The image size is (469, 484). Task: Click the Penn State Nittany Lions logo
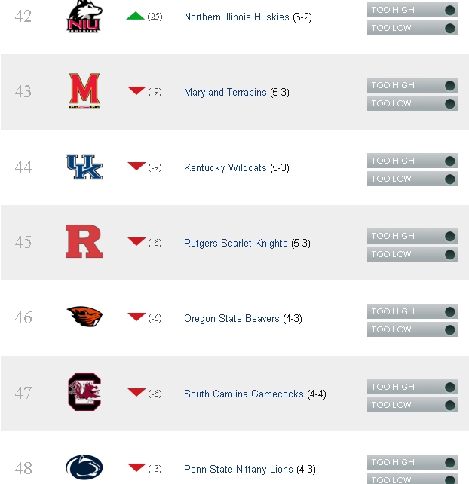84,467
